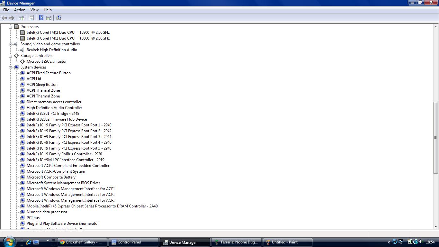Open the View menu
The height and width of the screenshot is (247, 439).
pyautogui.click(x=34, y=10)
